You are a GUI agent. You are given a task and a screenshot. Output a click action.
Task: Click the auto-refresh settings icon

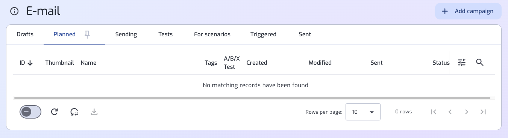pyautogui.click(x=74, y=112)
